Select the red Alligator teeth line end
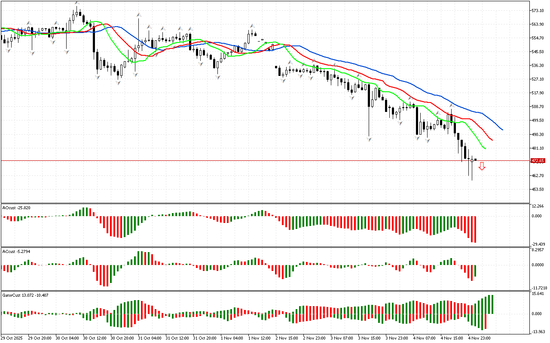The width and height of the screenshot is (550, 343). [492, 140]
